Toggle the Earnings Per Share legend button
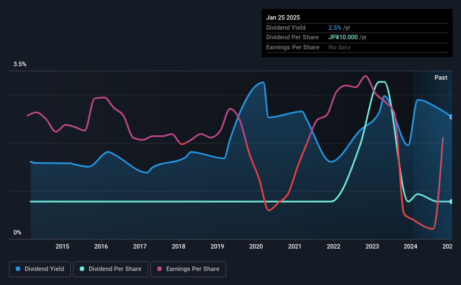 tap(188, 269)
